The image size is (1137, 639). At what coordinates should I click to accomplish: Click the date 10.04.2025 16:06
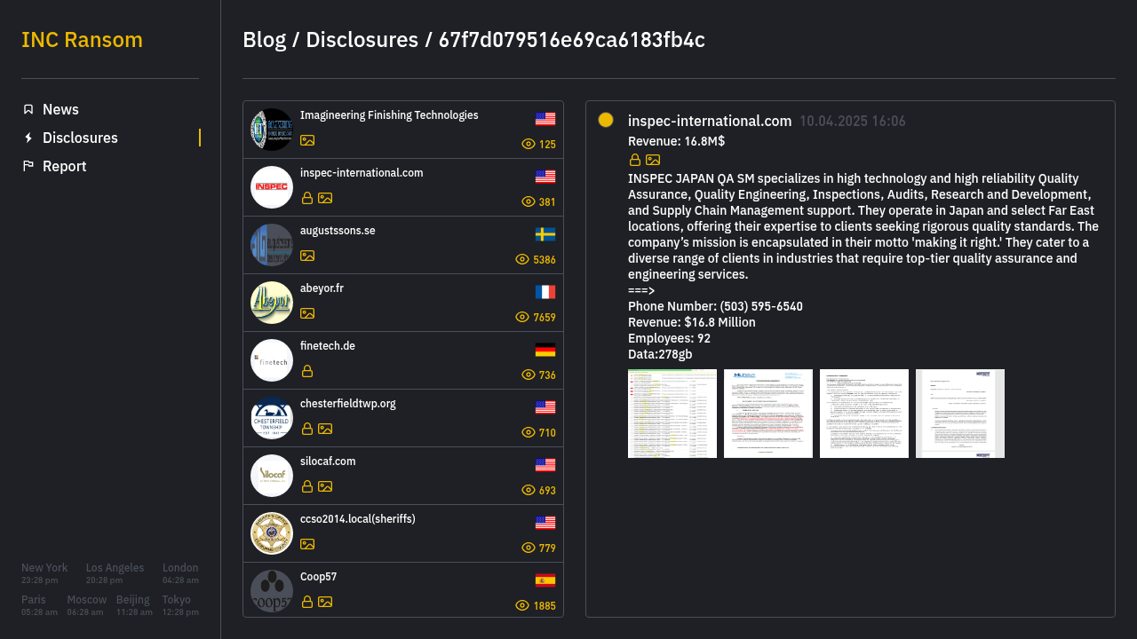[853, 122]
